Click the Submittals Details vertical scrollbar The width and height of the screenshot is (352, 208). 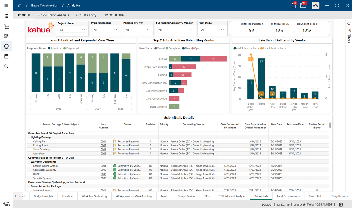pos(330,125)
